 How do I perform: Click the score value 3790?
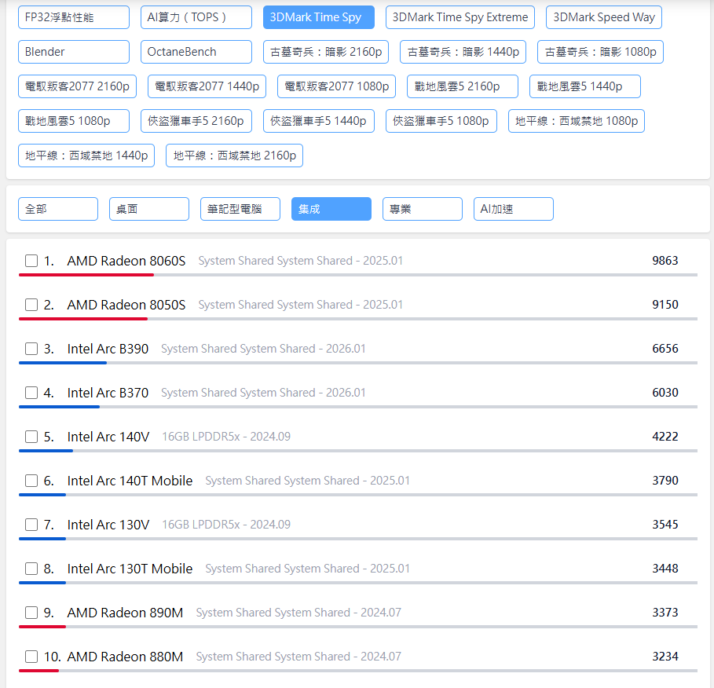click(x=665, y=481)
